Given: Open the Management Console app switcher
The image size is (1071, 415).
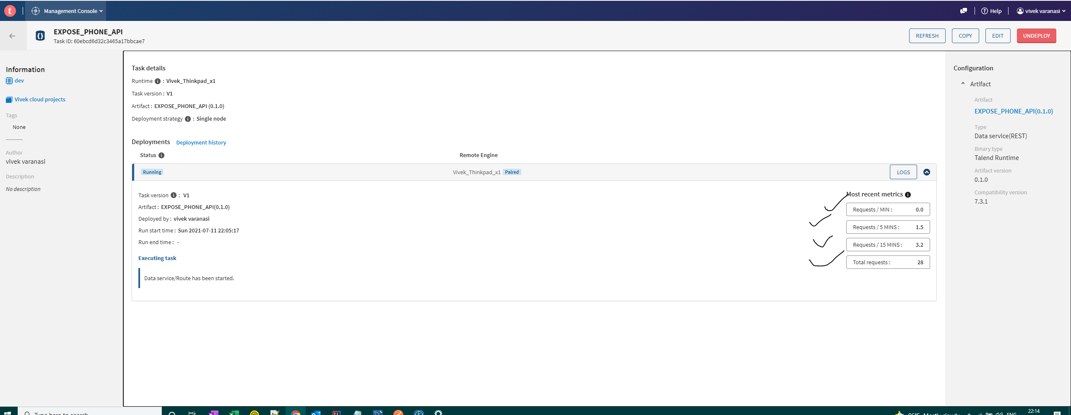Looking at the screenshot, I should [67, 11].
